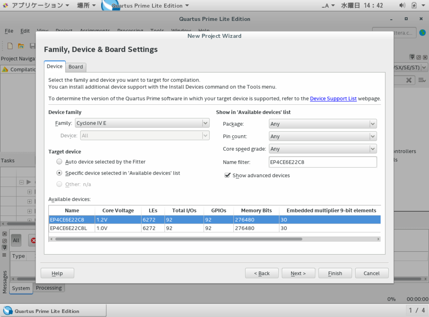Click the LEs column header
Viewport: 429px width, 317px height.
click(153, 210)
